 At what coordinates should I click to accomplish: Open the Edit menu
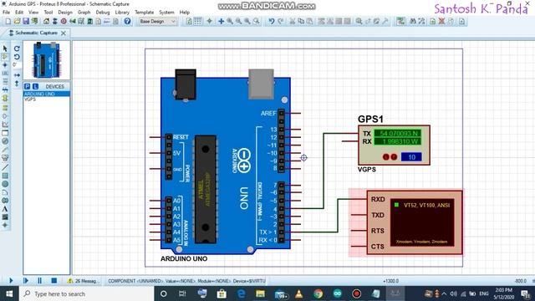[19, 13]
